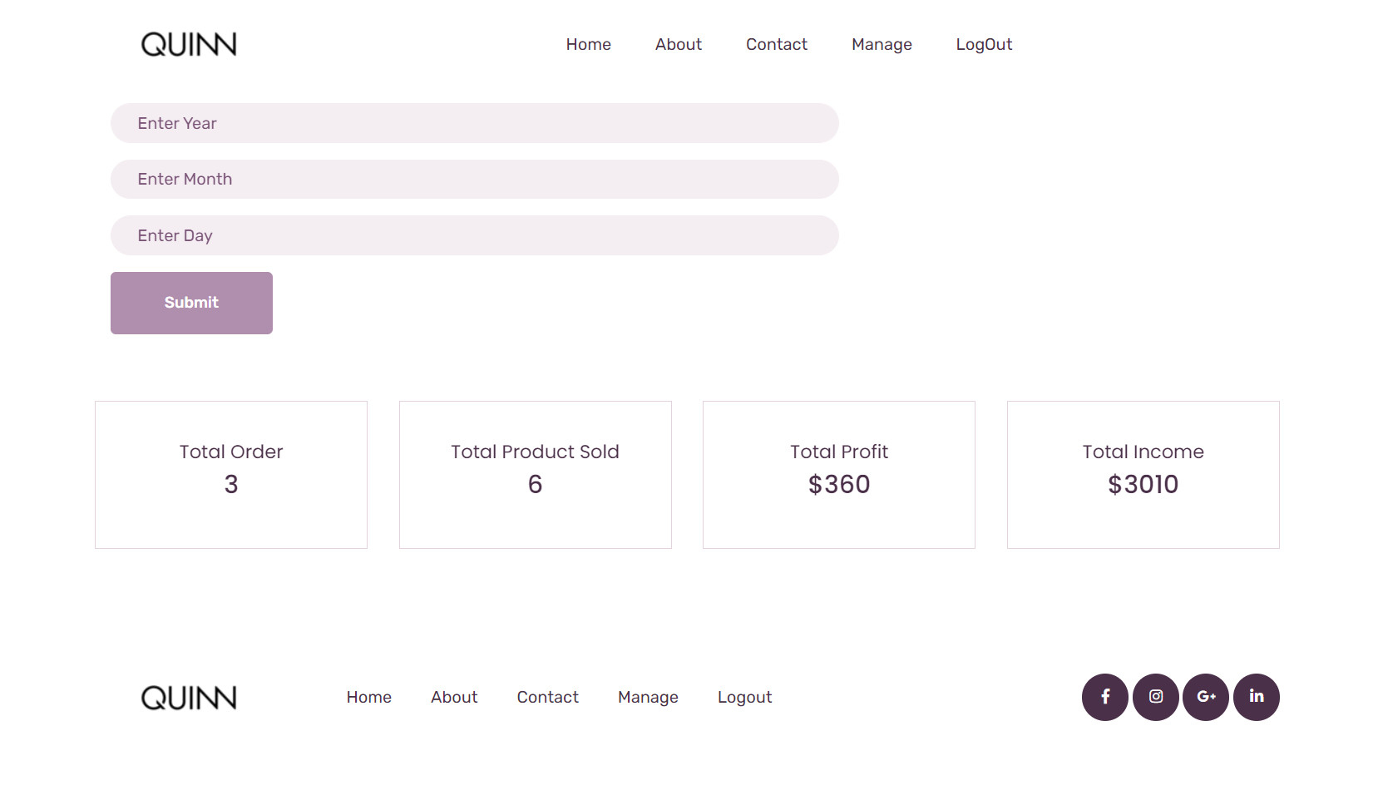Click the QUINN logo in footer
This screenshot has height=790, width=1378.
pyautogui.click(x=189, y=698)
